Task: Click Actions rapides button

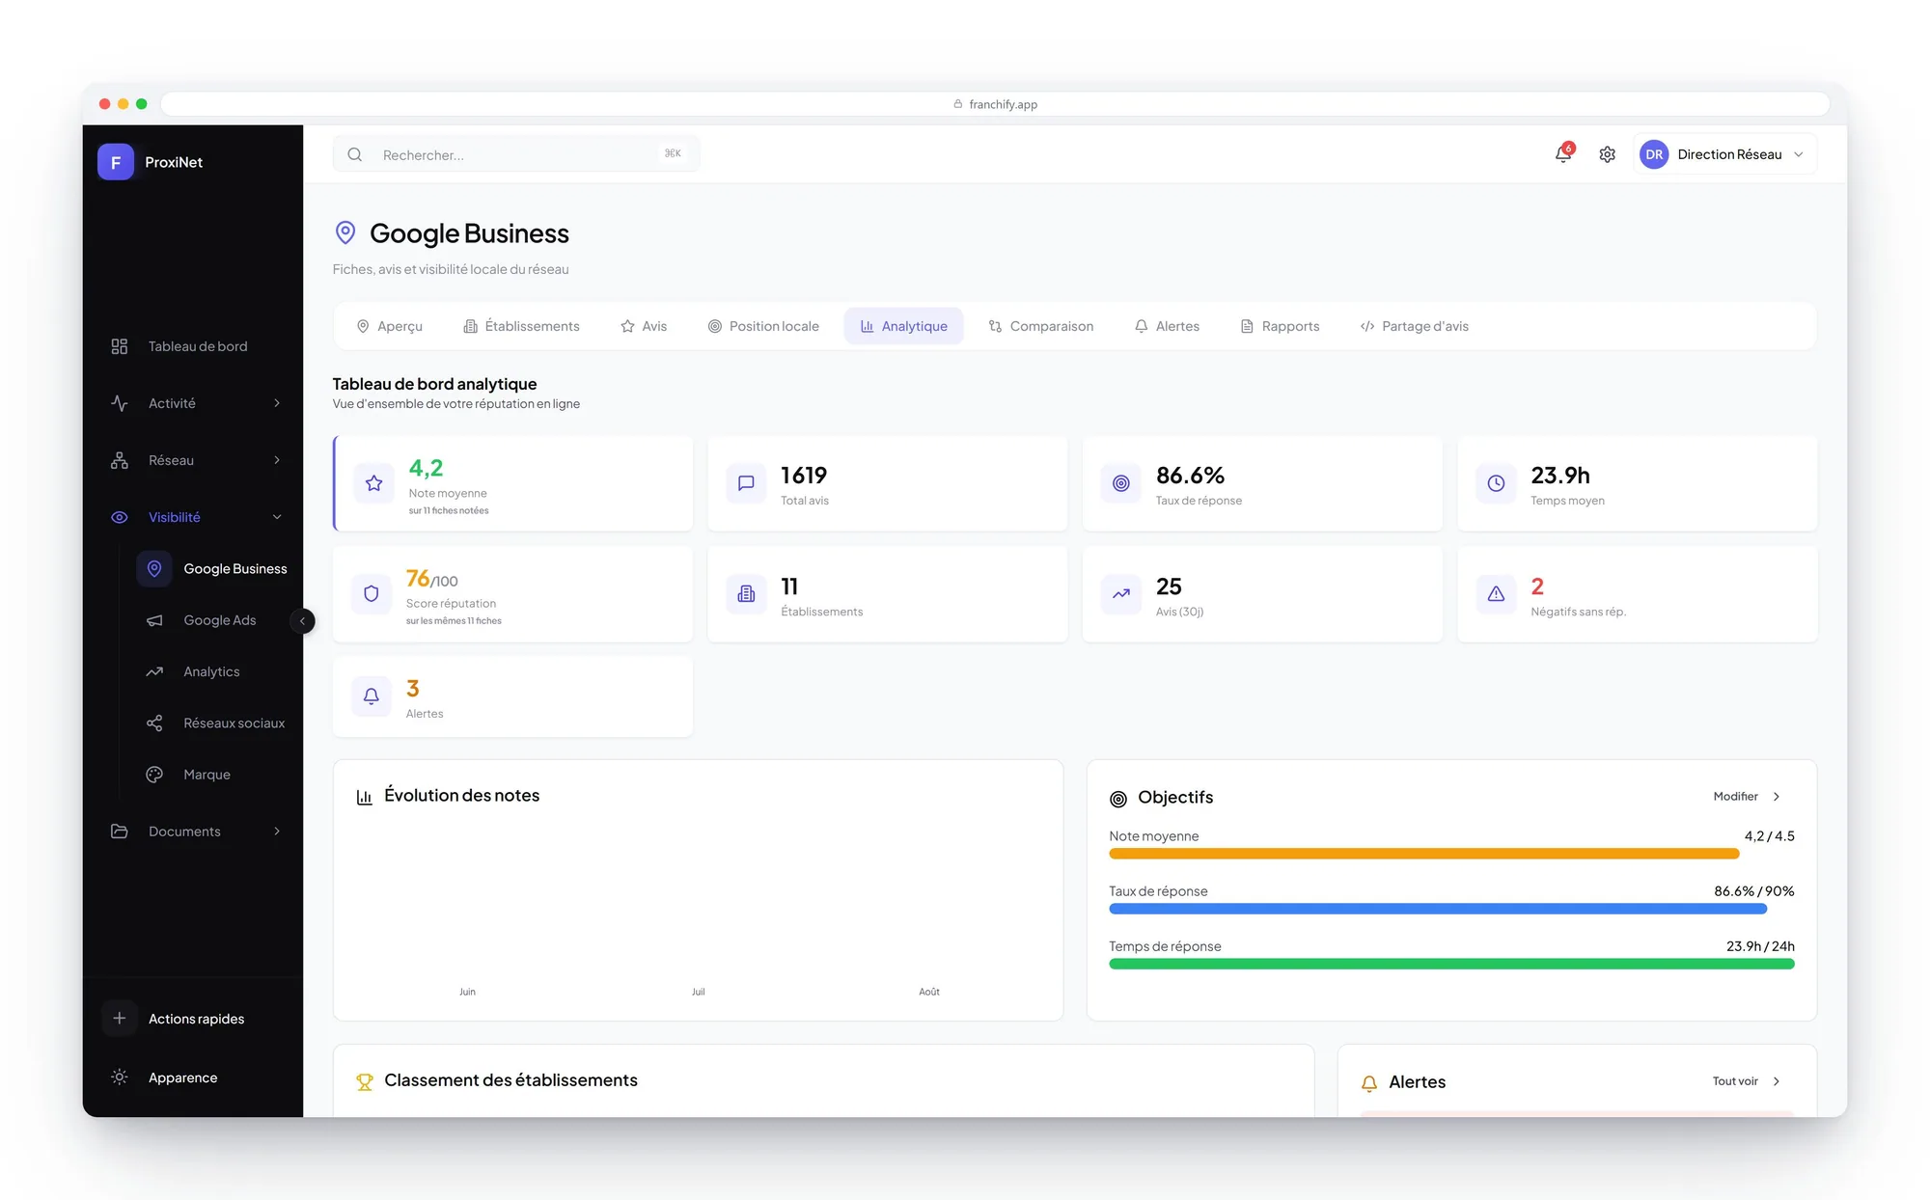Action: pyautogui.click(x=193, y=1019)
